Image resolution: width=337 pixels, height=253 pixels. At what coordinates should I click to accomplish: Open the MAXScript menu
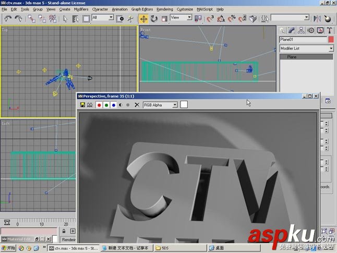click(204, 9)
